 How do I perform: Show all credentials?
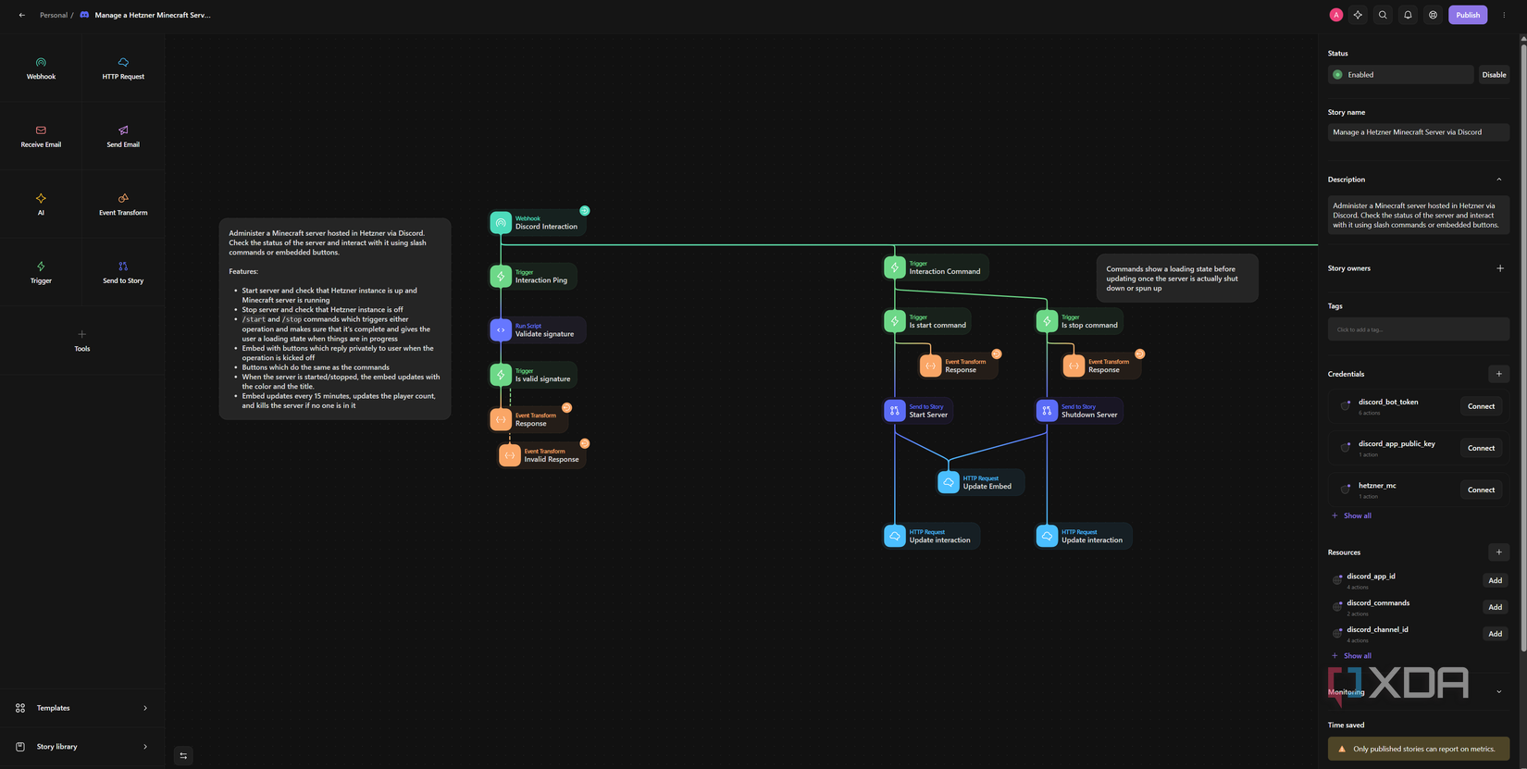point(1352,515)
